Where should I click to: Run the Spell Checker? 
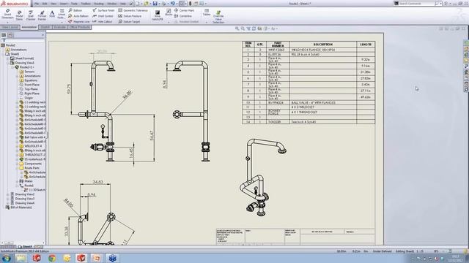click(31, 15)
